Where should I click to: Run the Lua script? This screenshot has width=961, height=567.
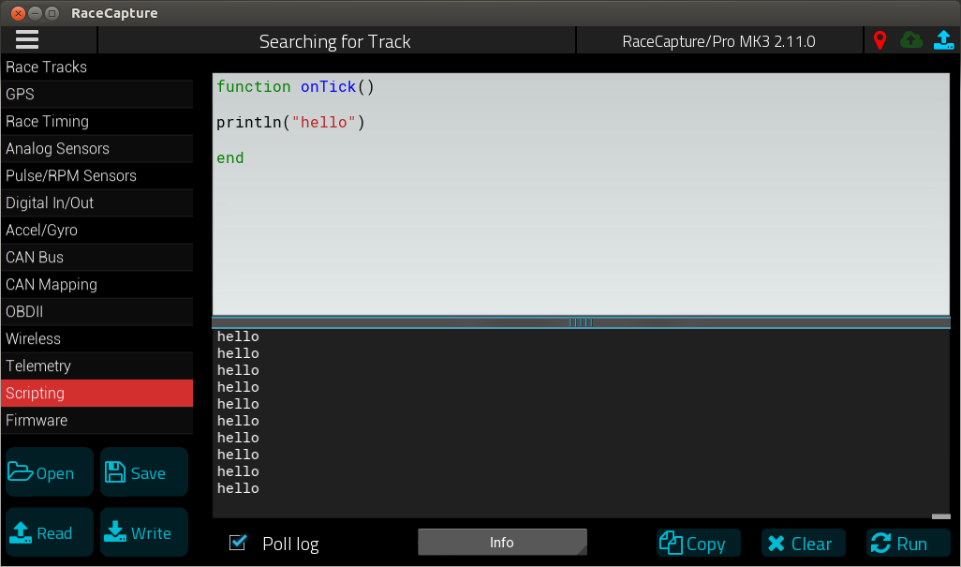pyautogui.click(x=909, y=543)
